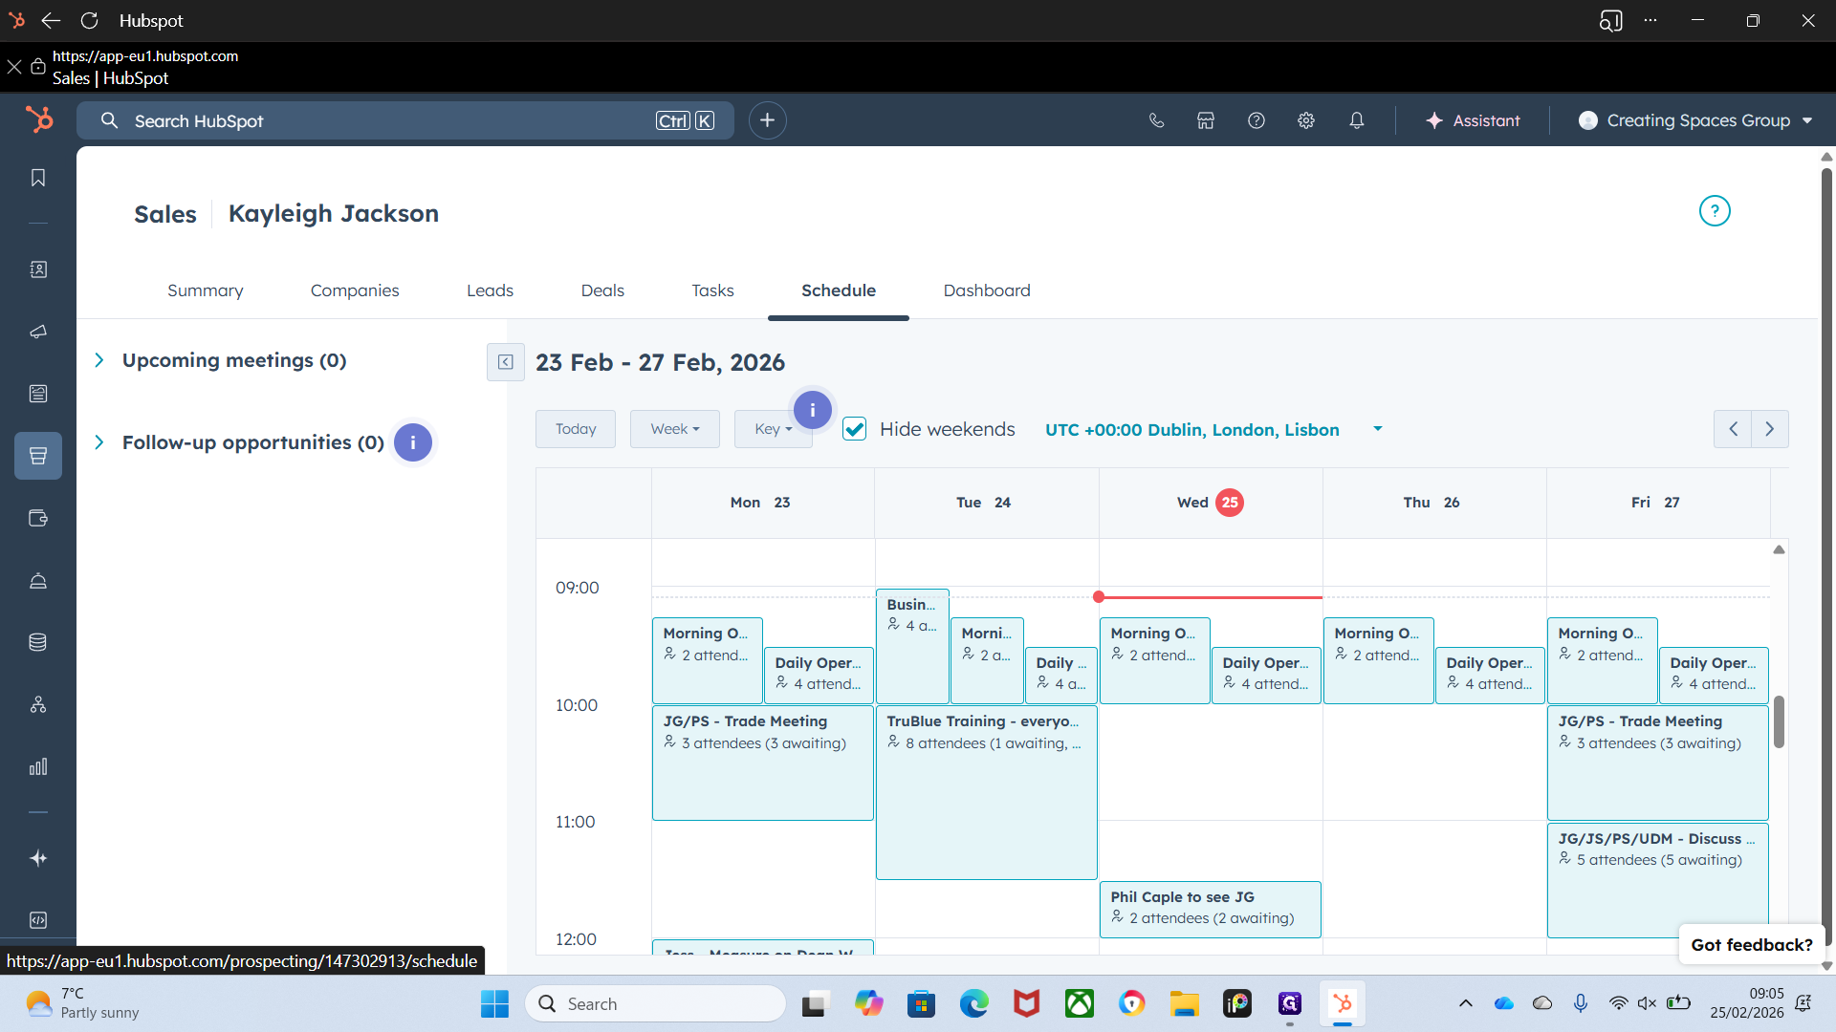Open the UTC timezone dropdown
Viewport: 1836px width, 1032px height.
(x=1213, y=430)
